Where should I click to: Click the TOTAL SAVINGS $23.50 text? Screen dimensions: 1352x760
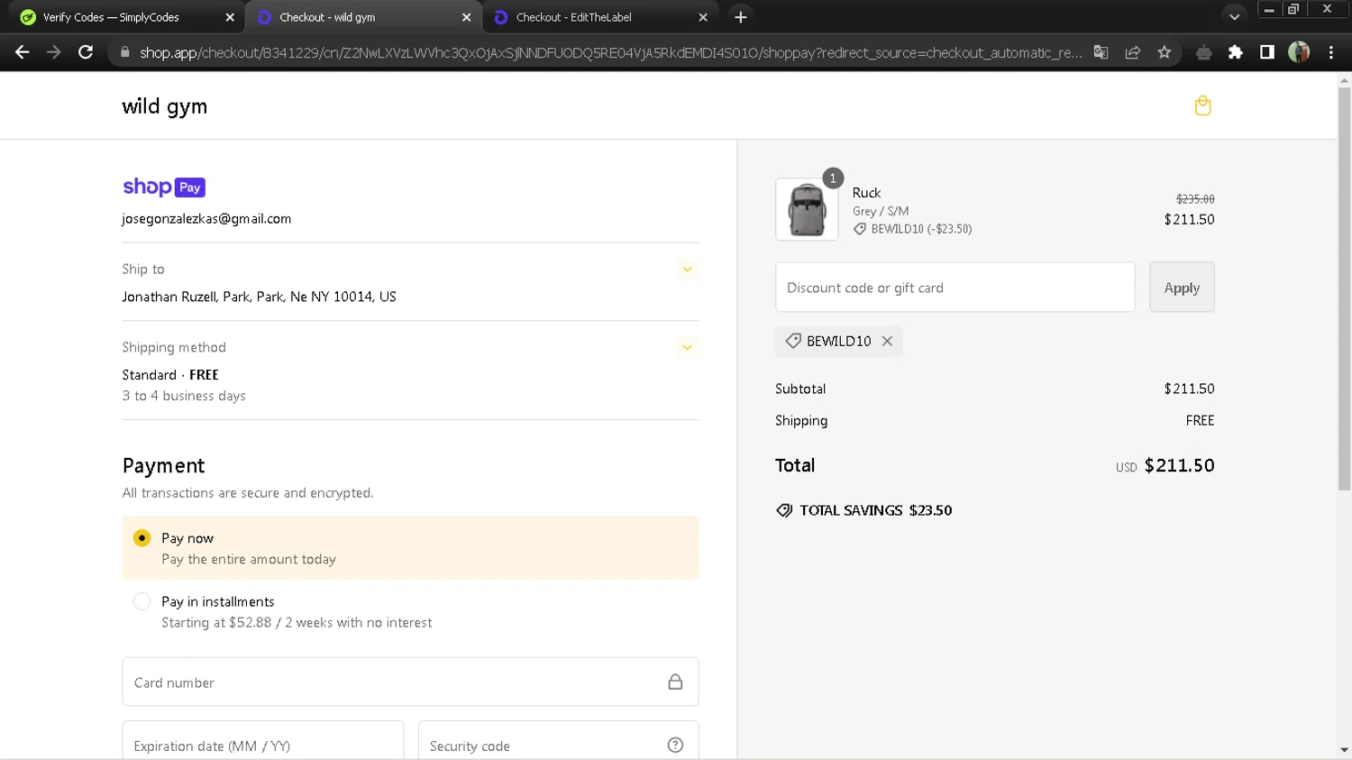pyautogui.click(x=876, y=510)
